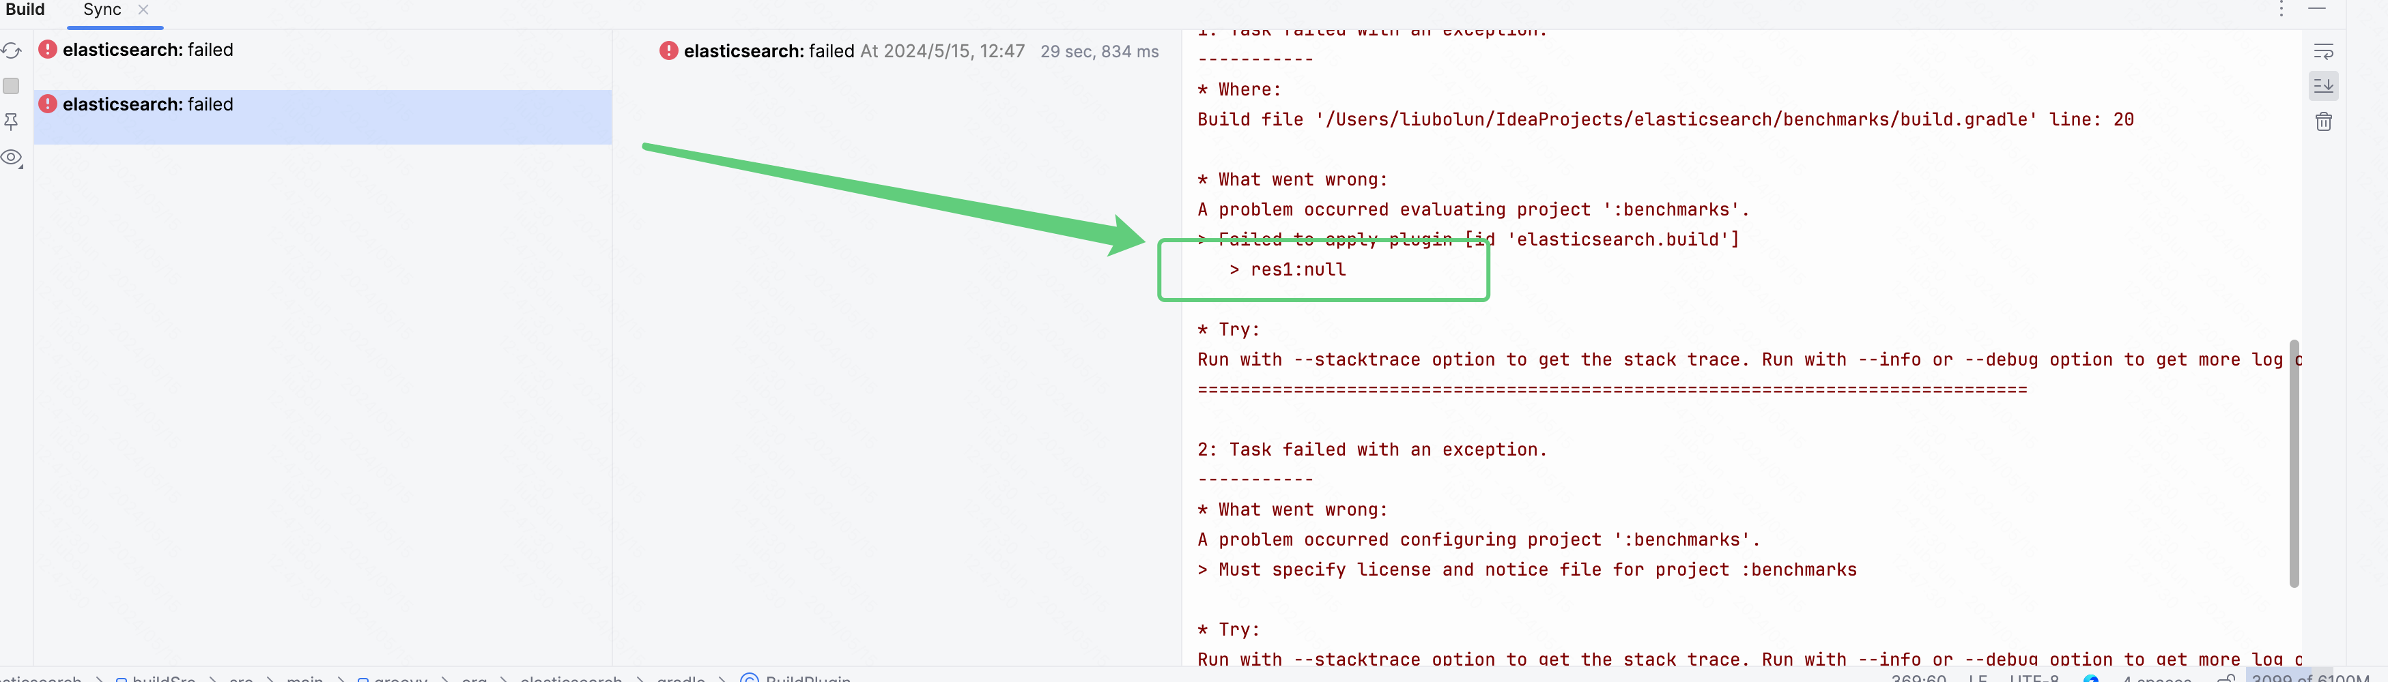The height and width of the screenshot is (682, 2388).
Task: Stop the build with the square stop icon
Action: click(11, 86)
